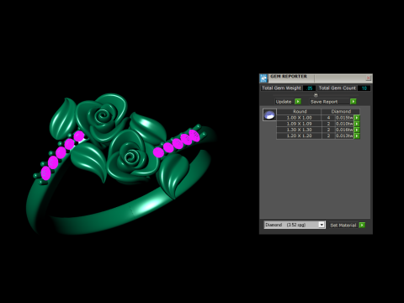Click green arrow for 1.00 X 1.00 row
This screenshot has height=303, width=404.
tap(357, 118)
